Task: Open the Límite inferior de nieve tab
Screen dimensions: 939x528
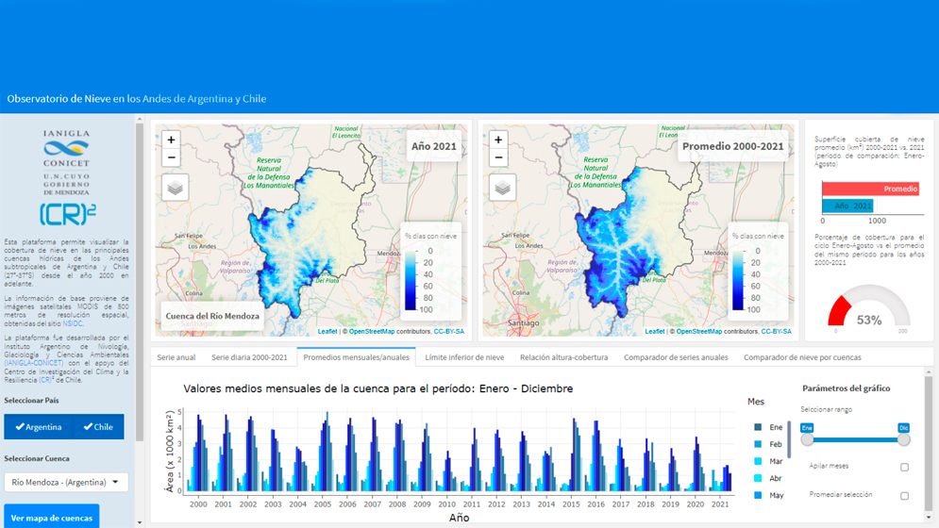Action: click(464, 357)
